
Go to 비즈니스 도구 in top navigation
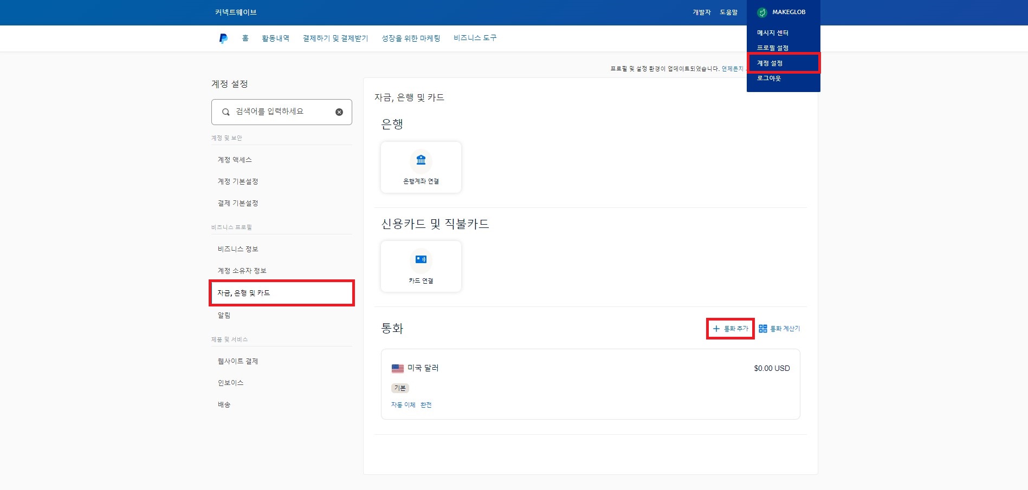(x=475, y=38)
